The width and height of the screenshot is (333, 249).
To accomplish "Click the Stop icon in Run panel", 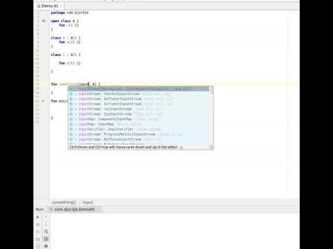I will tap(37, 224).
